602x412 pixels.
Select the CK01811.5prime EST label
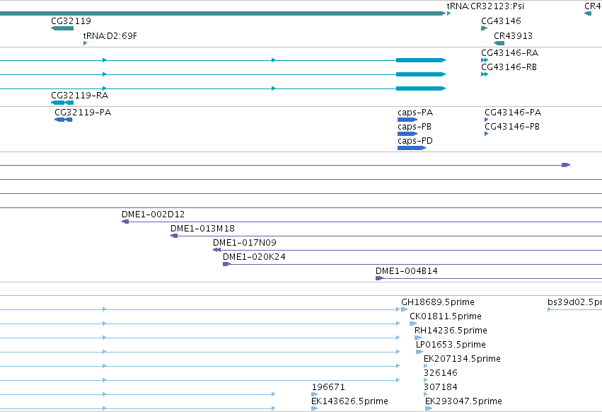(446, 316)
